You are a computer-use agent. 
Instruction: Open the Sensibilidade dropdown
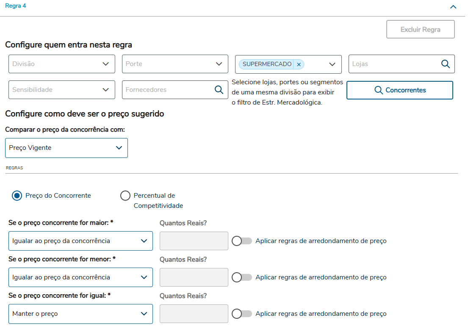pyautogui.click(x=62, y=90)
